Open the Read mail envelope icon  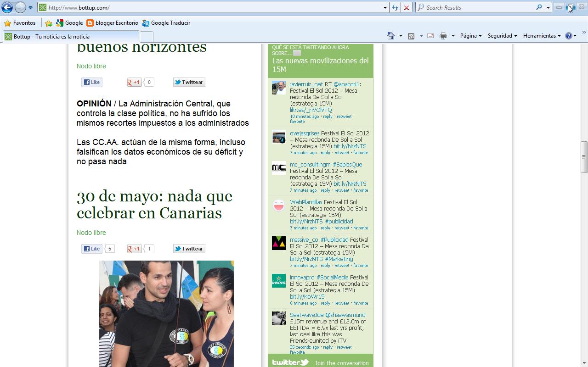point(430,36)
